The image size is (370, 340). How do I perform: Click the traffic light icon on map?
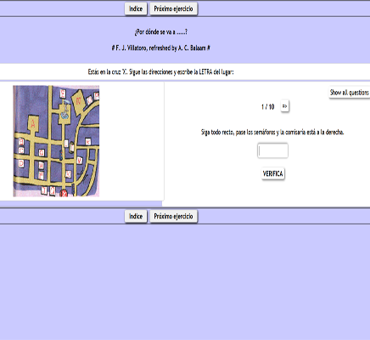[61, 155]
